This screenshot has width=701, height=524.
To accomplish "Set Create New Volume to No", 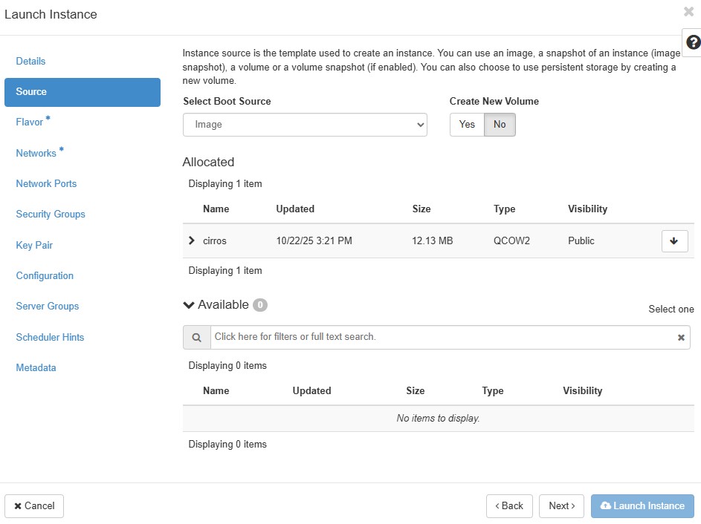I will [500, 125].
